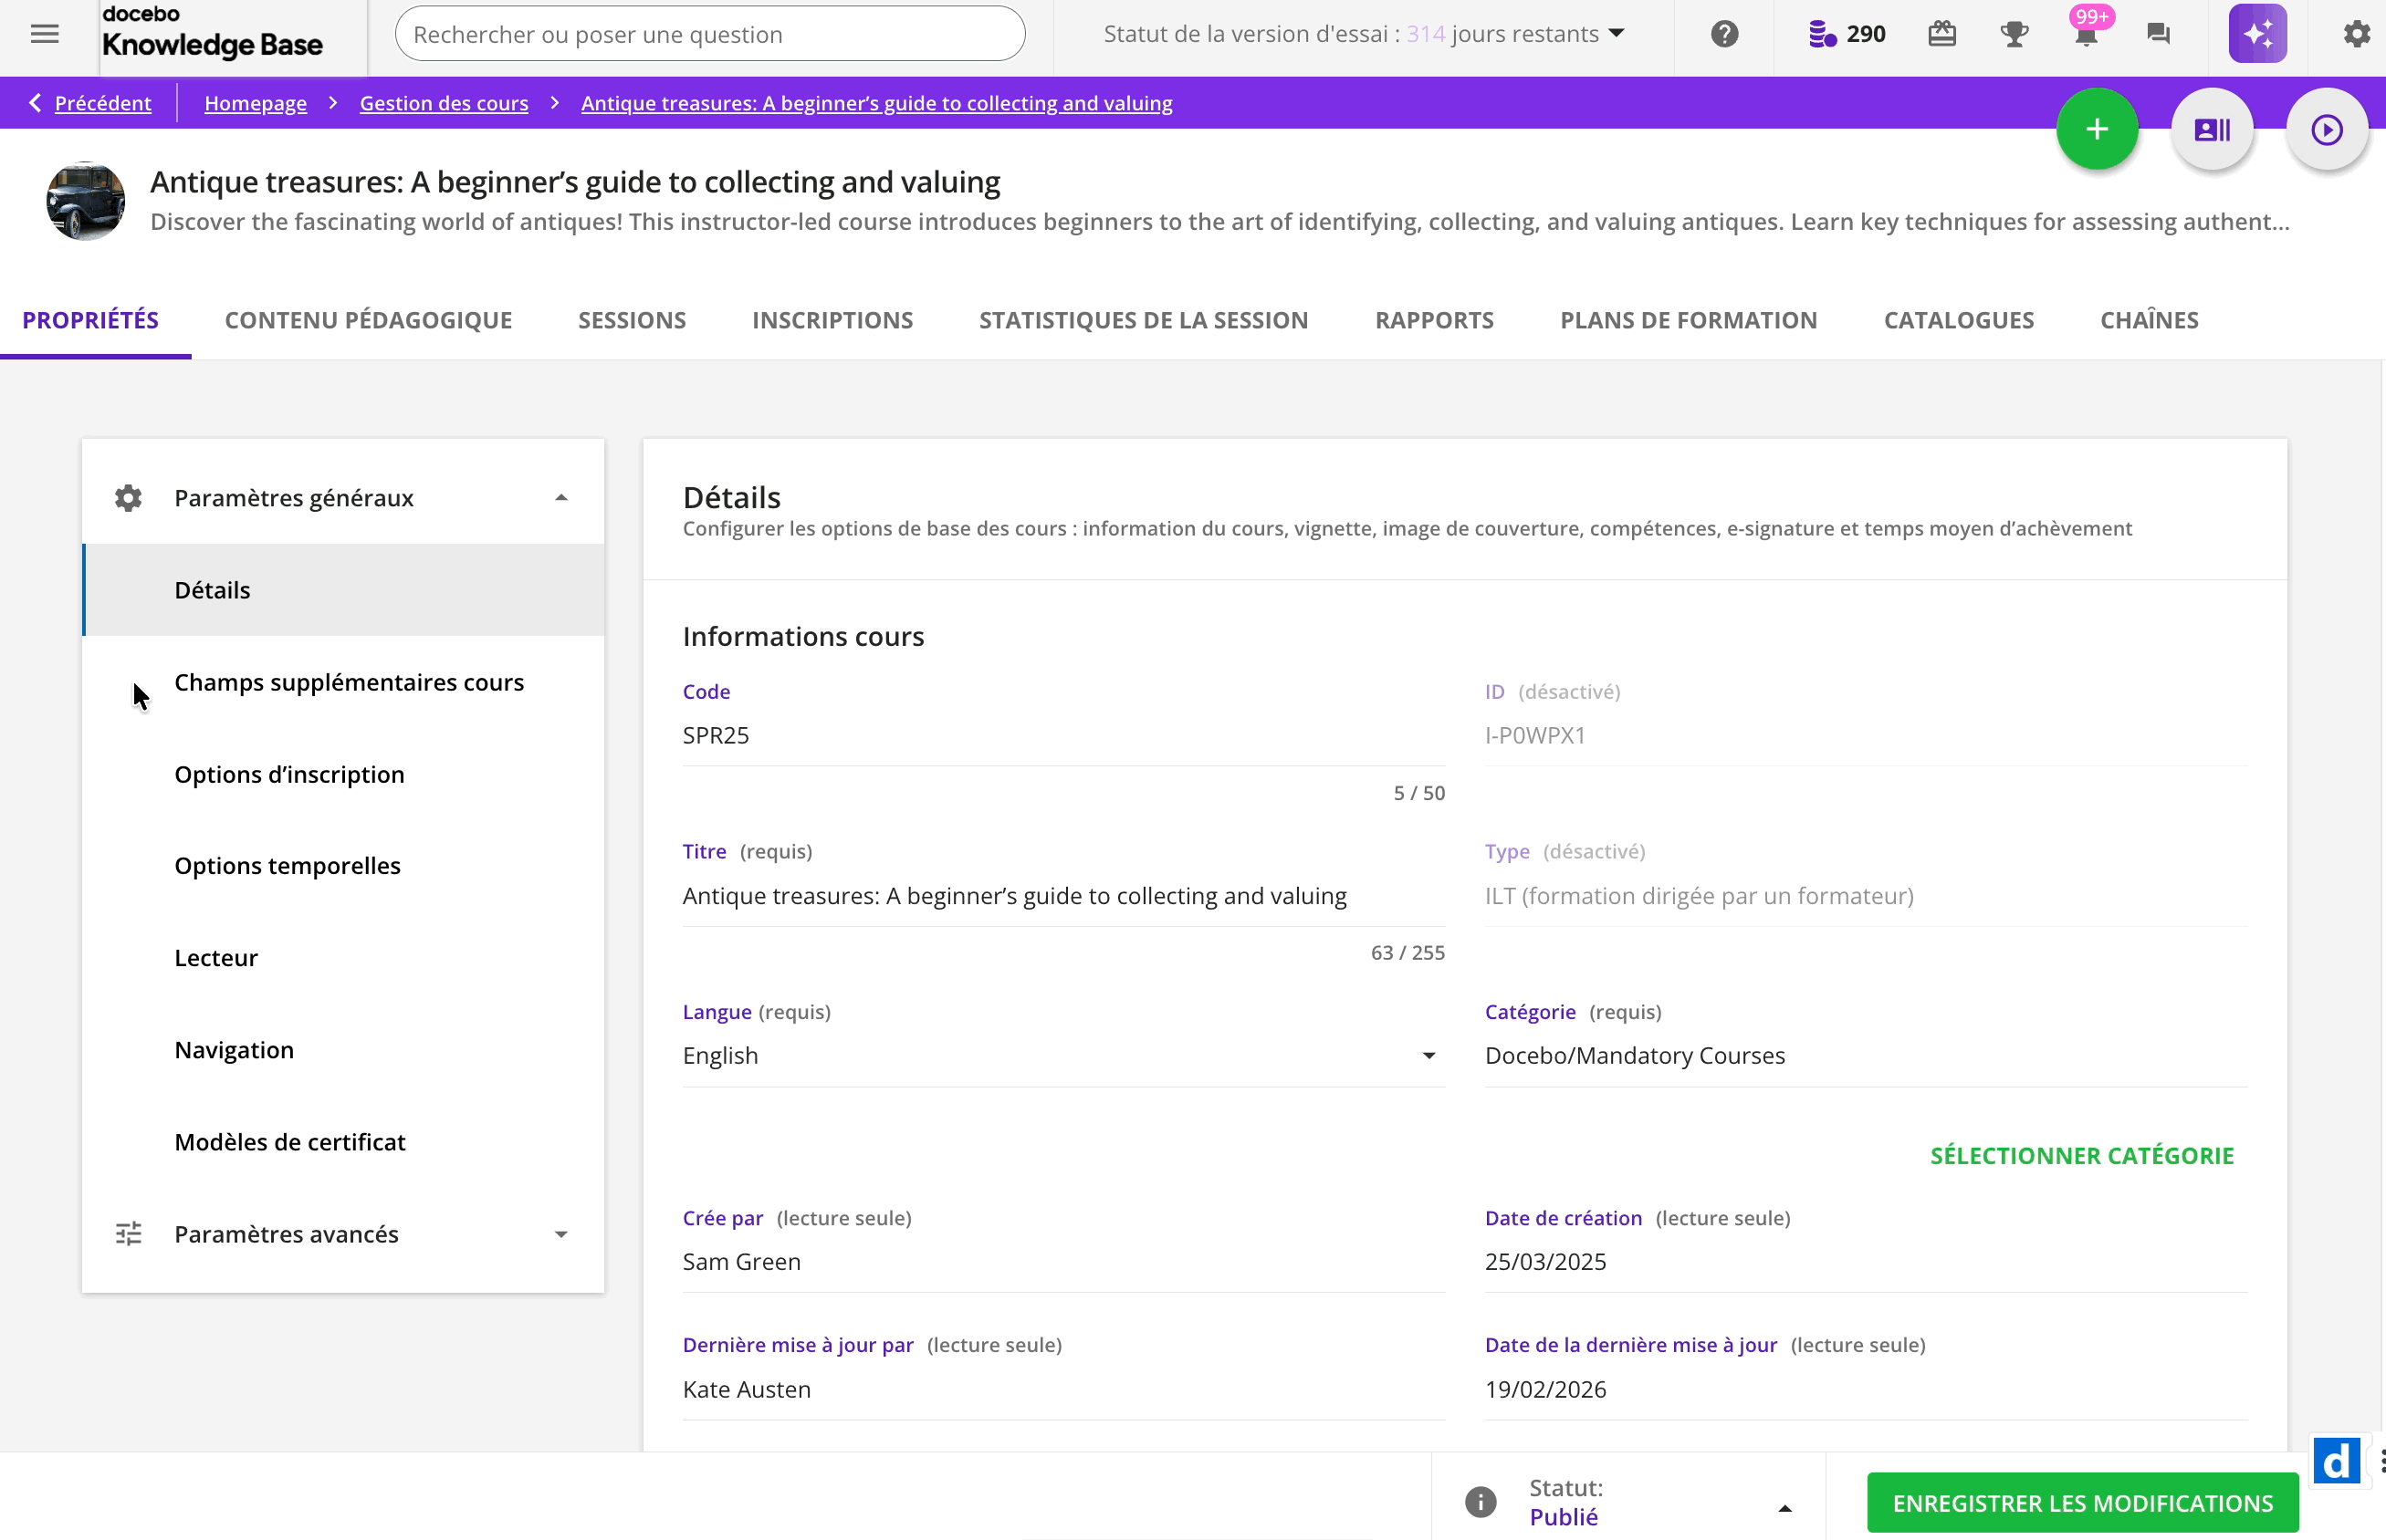2386x1540 pixels.
Task: Open the hamburger main menu
Action: pyautogui.click(x=44, y=34)
